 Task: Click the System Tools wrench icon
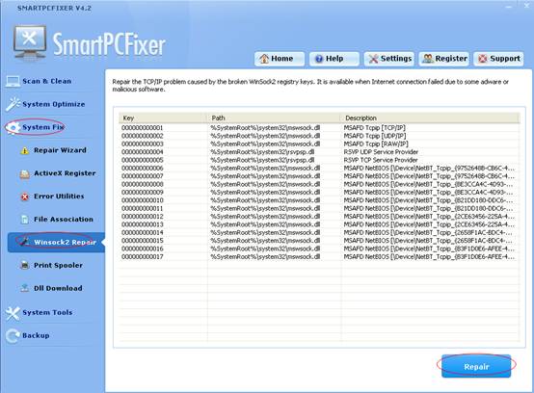coord(13,313)
